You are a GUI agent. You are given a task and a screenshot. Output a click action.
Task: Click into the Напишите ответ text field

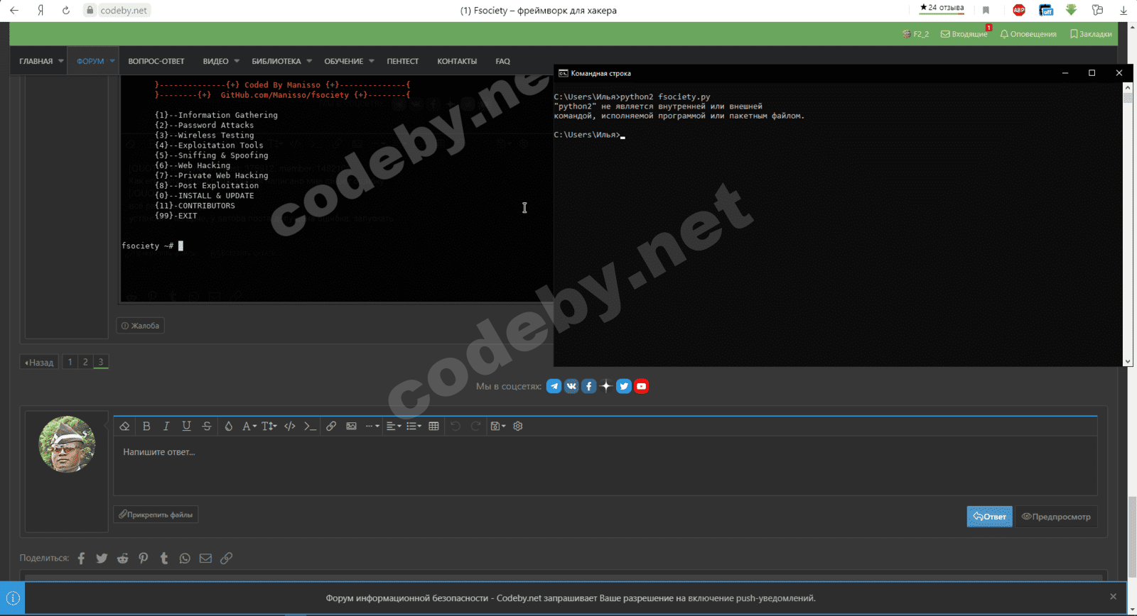(604, 465)
